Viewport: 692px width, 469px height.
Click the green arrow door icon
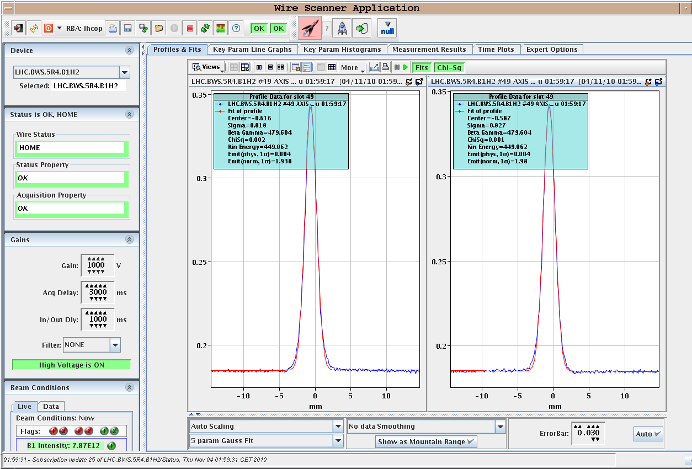pyautogui.click(x=362, y=28)
